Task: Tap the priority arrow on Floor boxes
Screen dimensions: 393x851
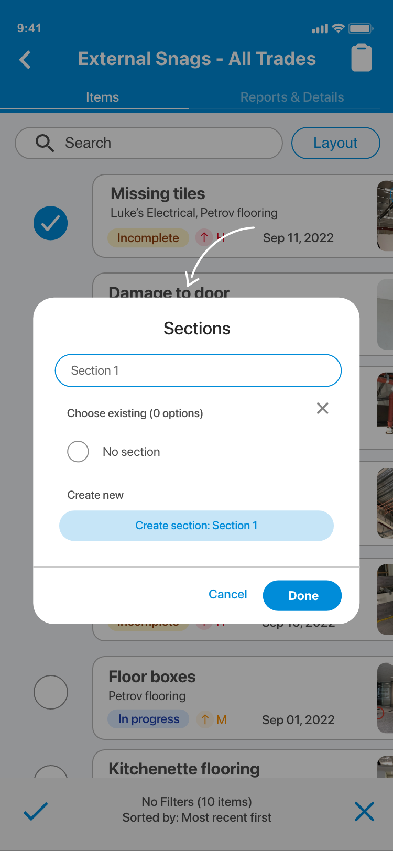Action: point(205,719)
